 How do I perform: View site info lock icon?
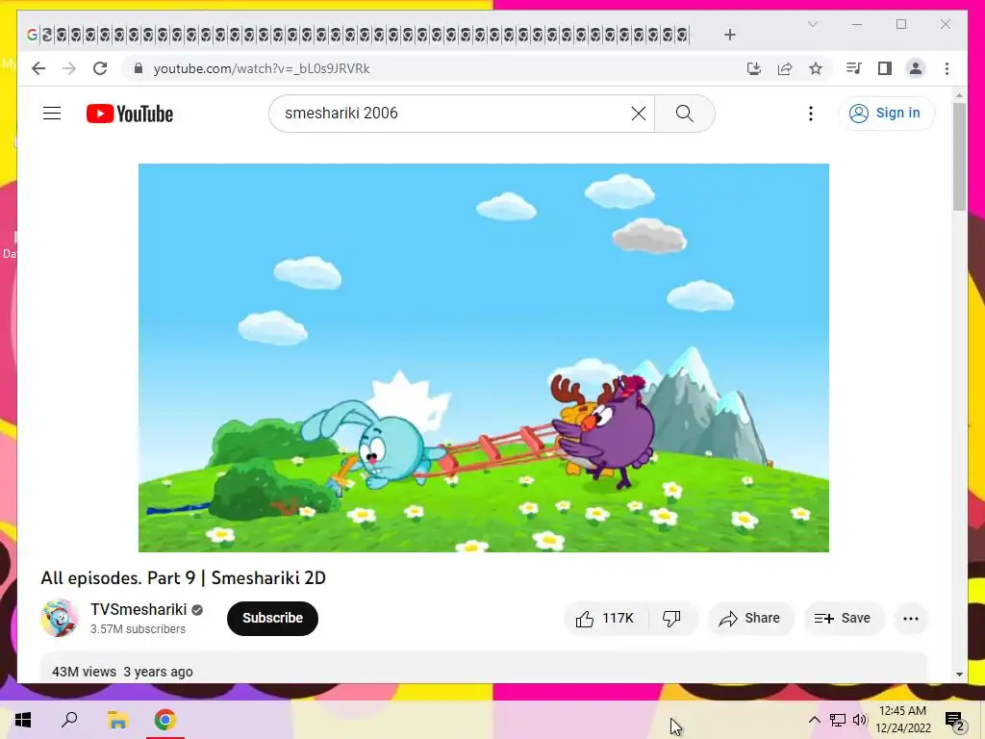139,68
